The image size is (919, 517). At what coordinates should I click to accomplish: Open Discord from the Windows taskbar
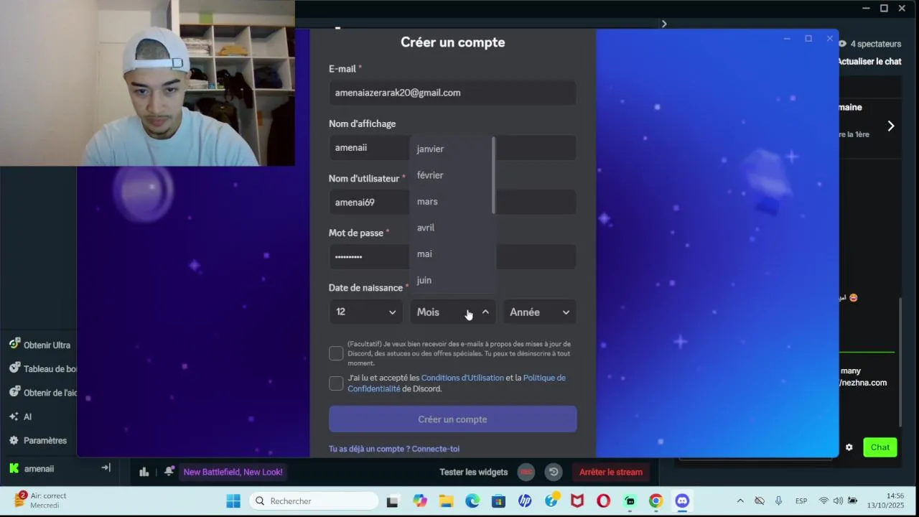coord(682,501)
